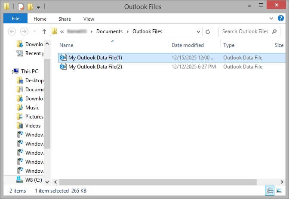This screenshot has height=199, width=289.
Task: Click the navigation pane scroll down arrow
Action: 47,182
